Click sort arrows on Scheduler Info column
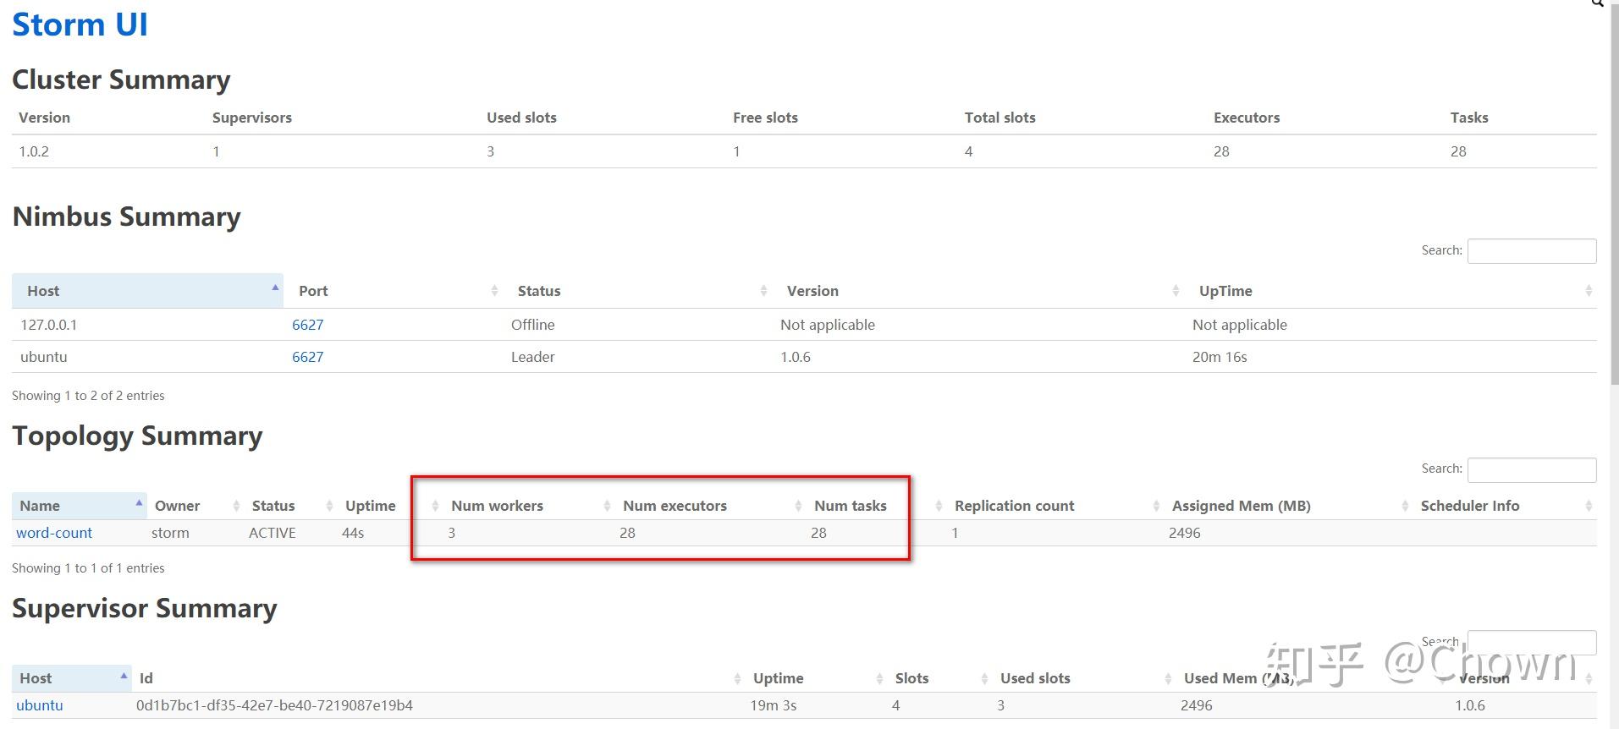 pos(1588,506)
